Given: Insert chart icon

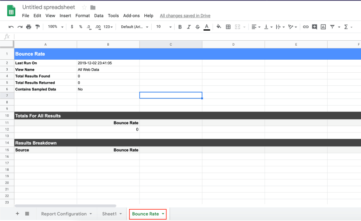Looking at the screenshot, I should (323, 27).
